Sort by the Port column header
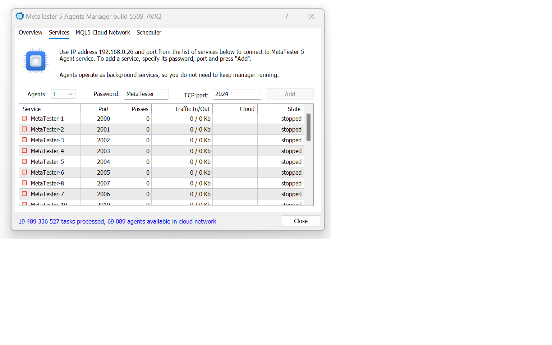The width and height of the screenshot is (552, 345). [x=96, y=109]
